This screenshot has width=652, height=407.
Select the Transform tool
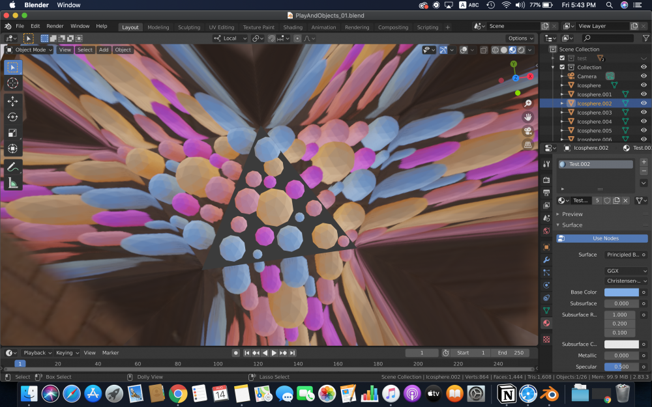13,148
